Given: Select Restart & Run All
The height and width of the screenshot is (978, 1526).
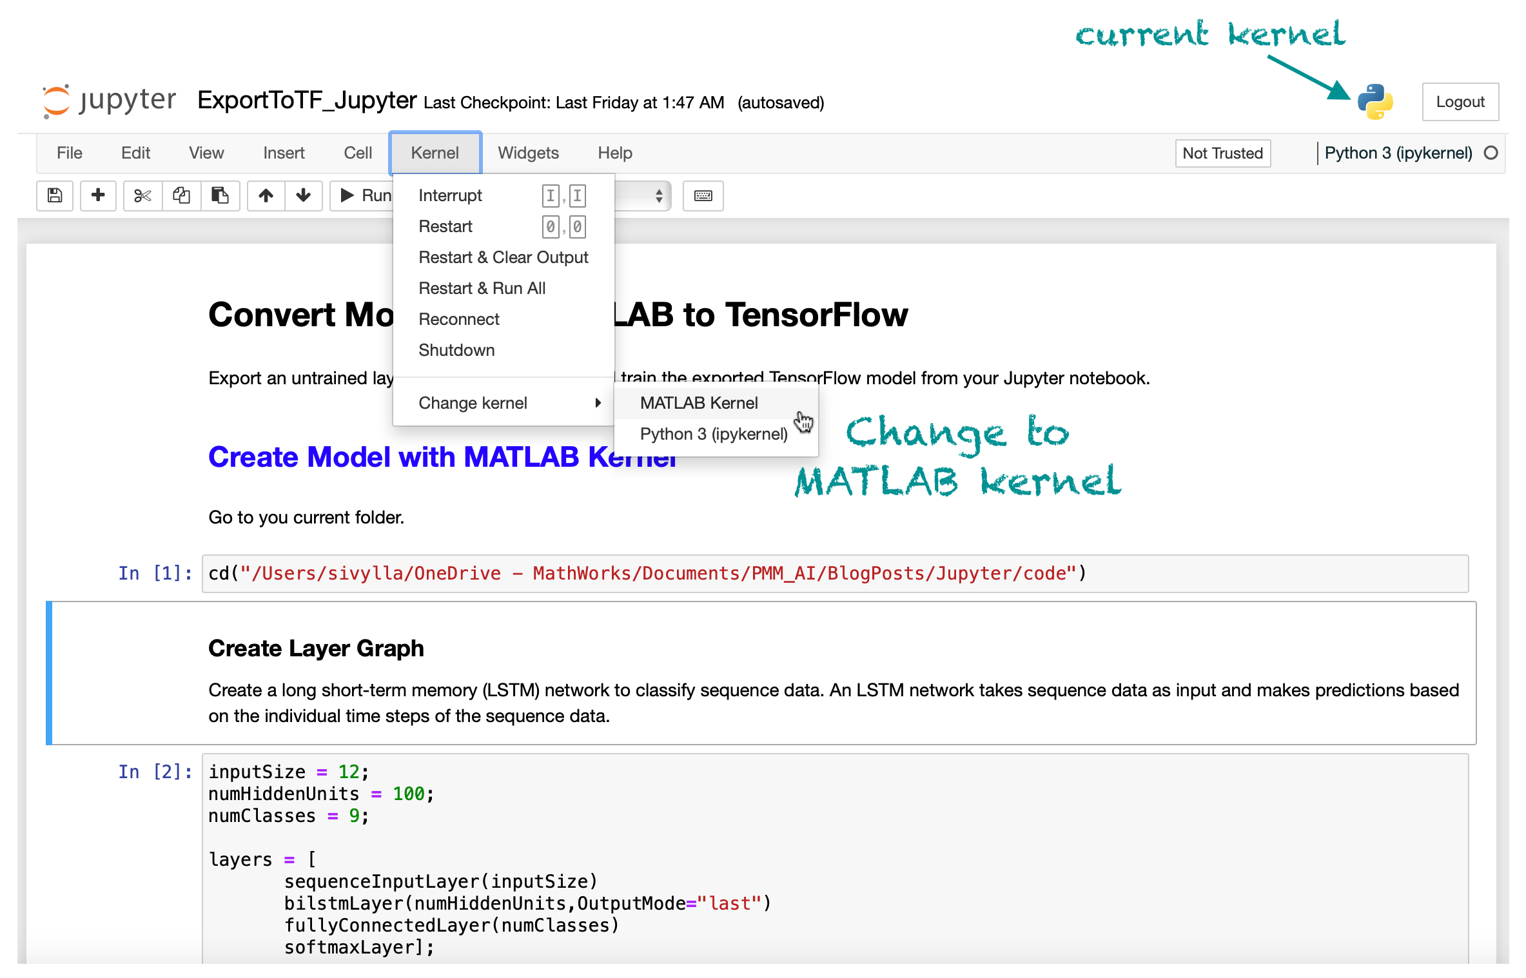Looking at the screenshot, I should click(x=503, y=288).
